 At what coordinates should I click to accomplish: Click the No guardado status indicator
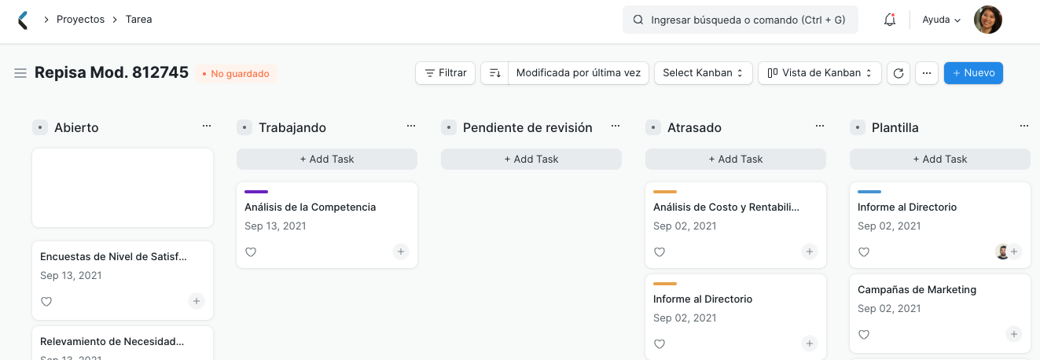click(x=236, y=73)
